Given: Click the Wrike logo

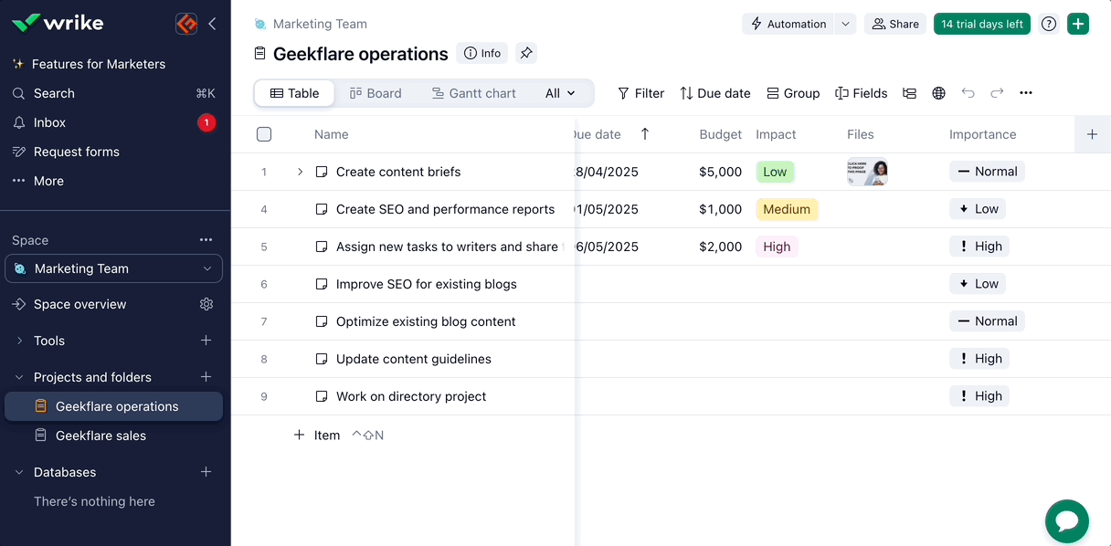Looking at the screenshot, I should pos(58,23).
